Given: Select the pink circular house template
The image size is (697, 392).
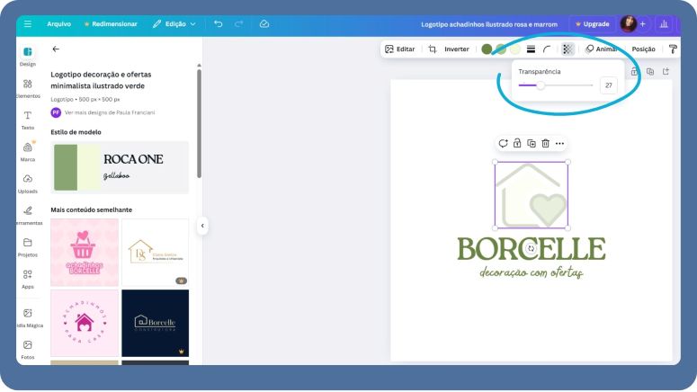Looking at the screenshot, I should [x=85, y=323].
